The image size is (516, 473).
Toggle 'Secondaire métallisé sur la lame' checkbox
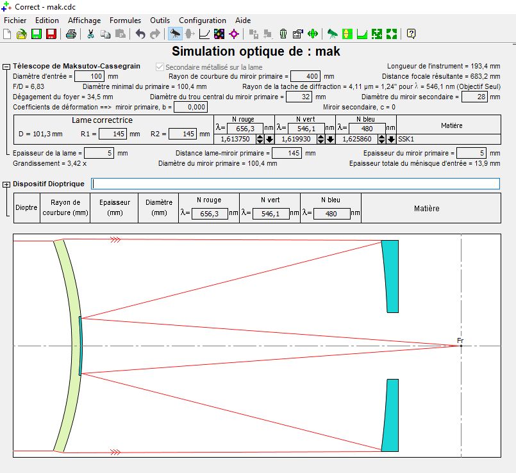[160, 67]
